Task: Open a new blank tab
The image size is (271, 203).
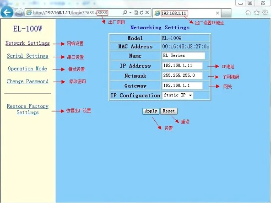Action: [226, 13]
